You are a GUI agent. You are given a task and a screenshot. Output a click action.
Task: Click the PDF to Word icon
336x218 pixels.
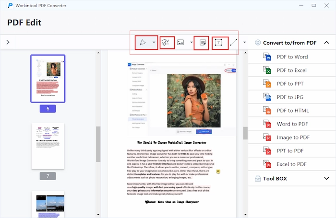267,57
